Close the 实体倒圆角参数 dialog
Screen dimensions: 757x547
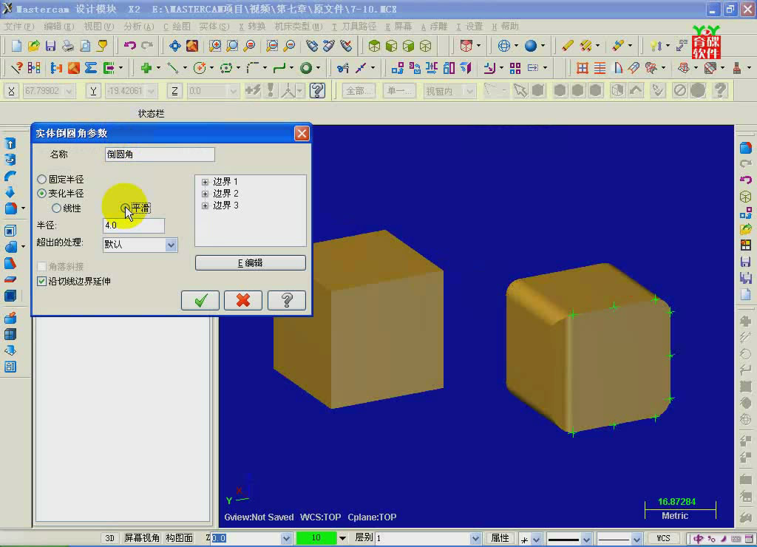point(302,133)
